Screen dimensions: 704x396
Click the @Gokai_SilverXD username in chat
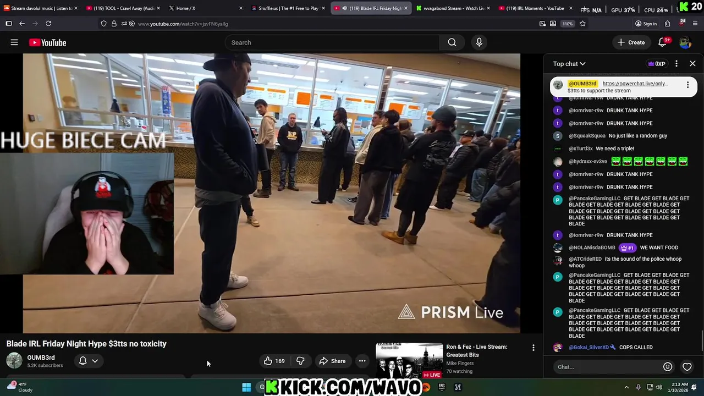[588, 348]
